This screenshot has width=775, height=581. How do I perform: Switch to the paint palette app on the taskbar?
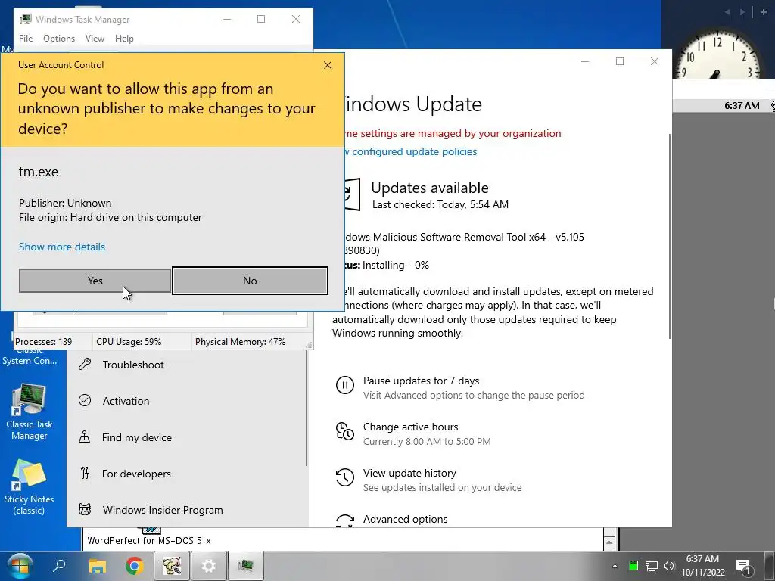(x=172, y=566)
